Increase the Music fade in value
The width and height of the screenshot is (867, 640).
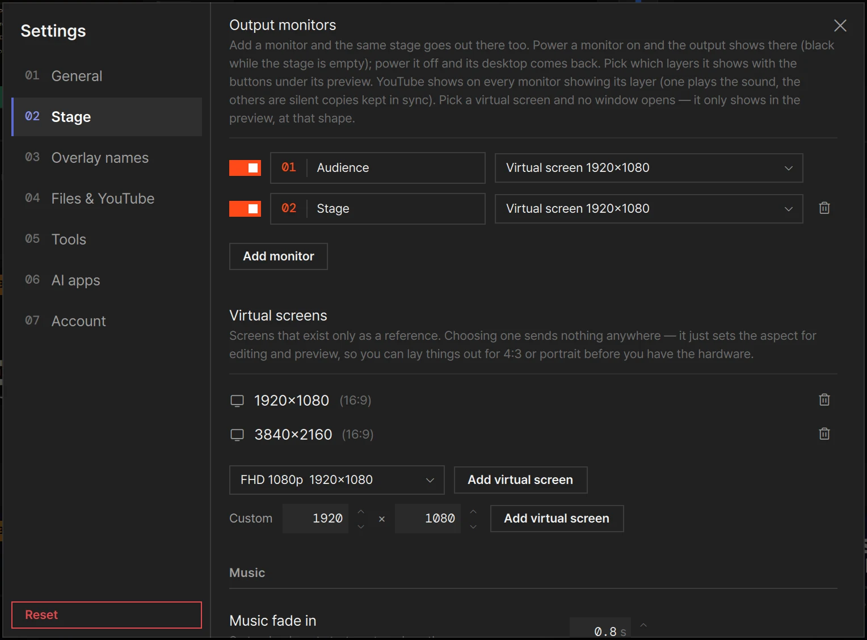click(643, 625)
